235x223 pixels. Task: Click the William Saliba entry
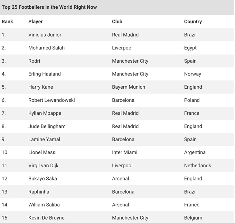44,205
